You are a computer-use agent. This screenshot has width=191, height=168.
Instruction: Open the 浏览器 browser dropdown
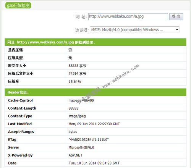[x=134, y=30]
